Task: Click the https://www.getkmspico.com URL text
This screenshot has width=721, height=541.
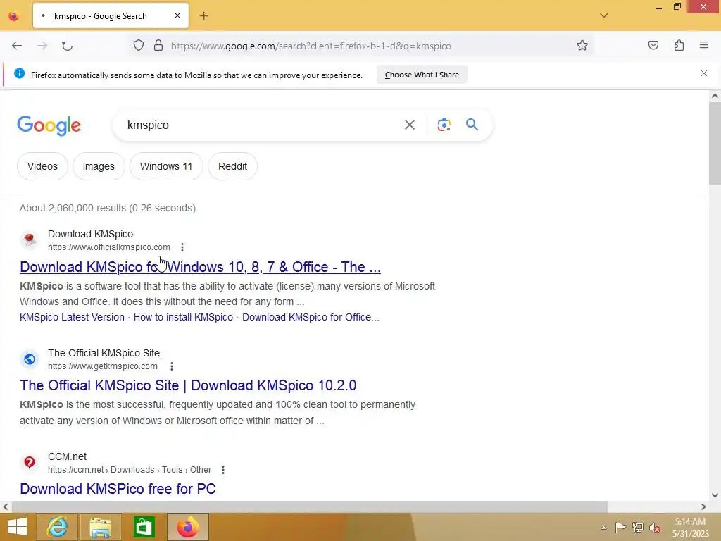Action: tap(103, 366)
